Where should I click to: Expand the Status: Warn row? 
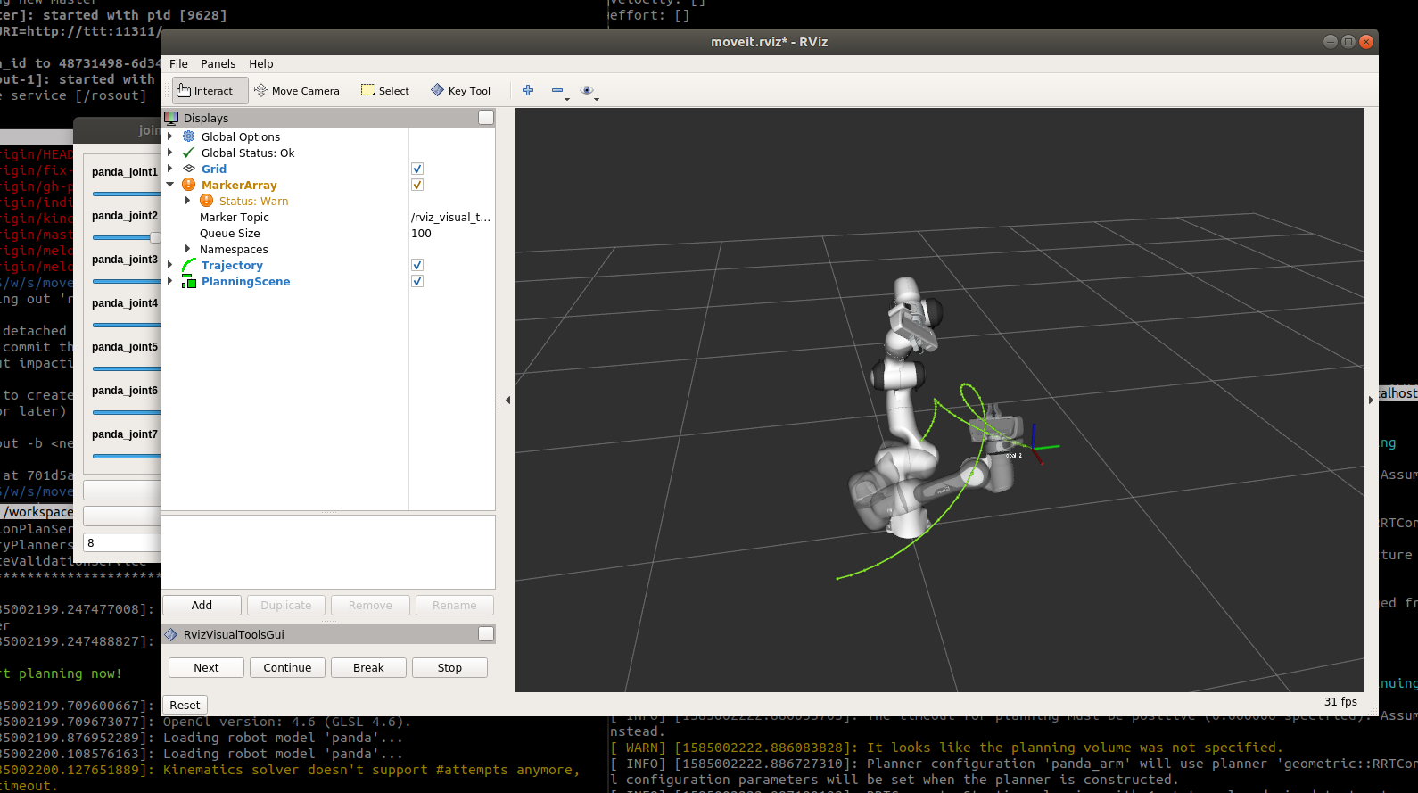187,201
